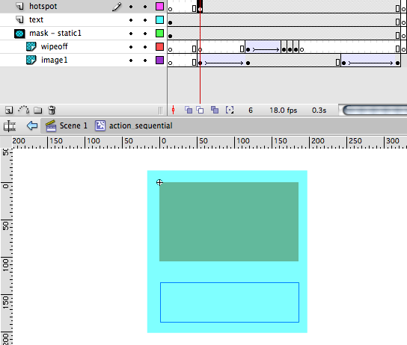Click Modify Onion Markers icon
This screenshot has width=407, height=345.
click(x=230, y=110)
